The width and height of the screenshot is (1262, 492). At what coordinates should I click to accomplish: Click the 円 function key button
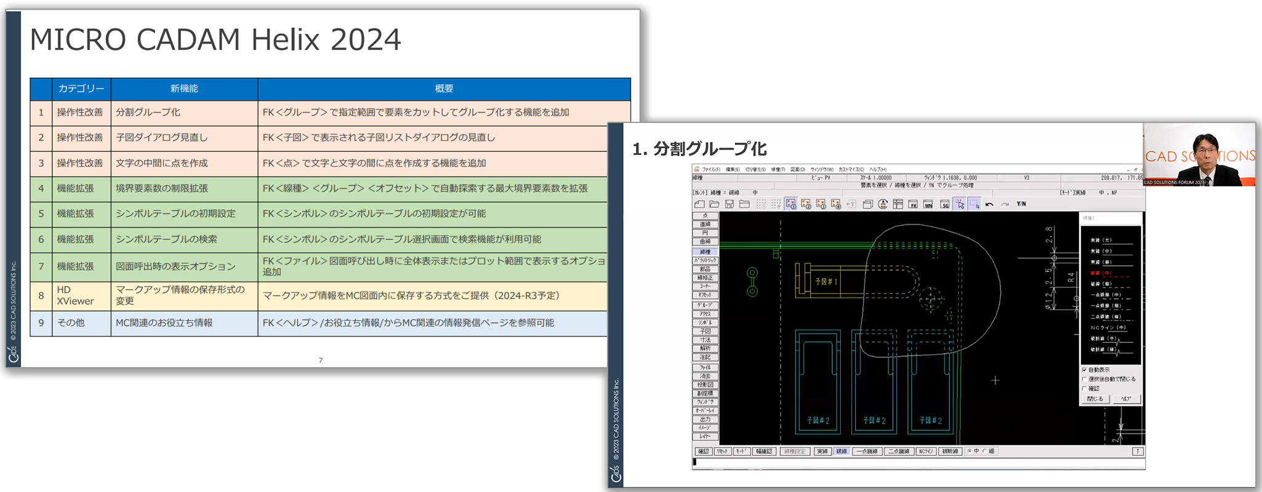pos(705,233)
